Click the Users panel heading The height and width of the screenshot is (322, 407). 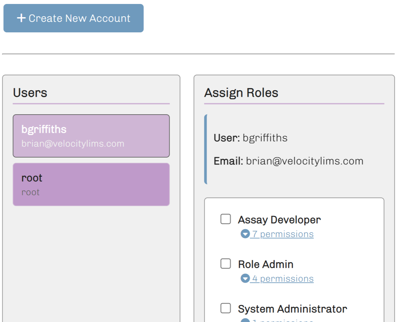pyautogui.click(x=30, y=93)
